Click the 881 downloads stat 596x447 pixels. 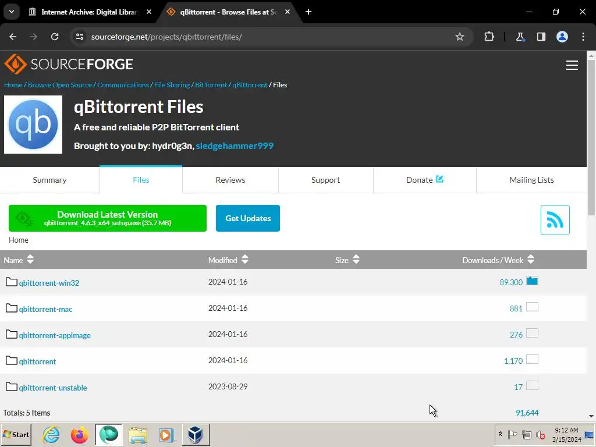[516, 308]
